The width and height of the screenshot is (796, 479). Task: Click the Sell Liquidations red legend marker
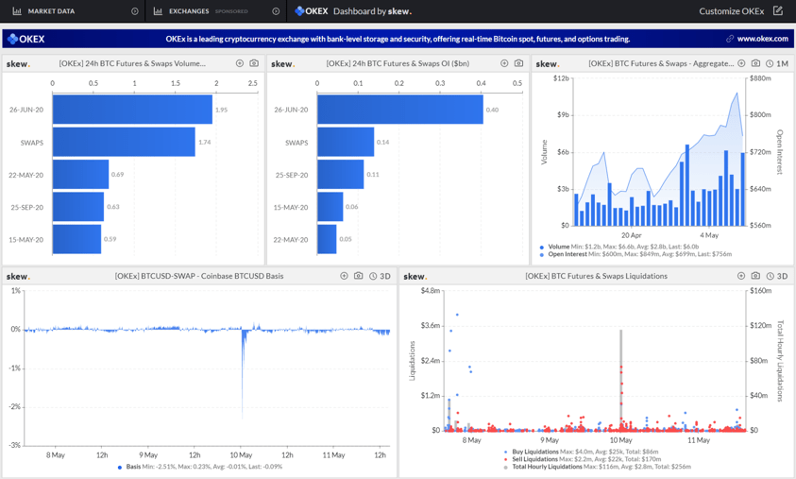coord(505,459)
